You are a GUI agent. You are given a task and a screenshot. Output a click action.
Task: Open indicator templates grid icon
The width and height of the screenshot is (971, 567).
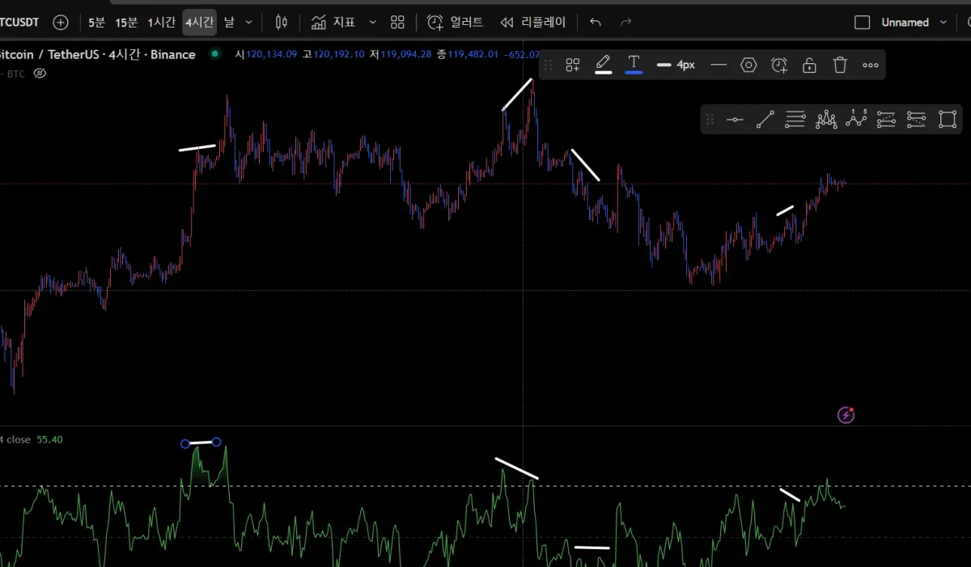point(397,23)
